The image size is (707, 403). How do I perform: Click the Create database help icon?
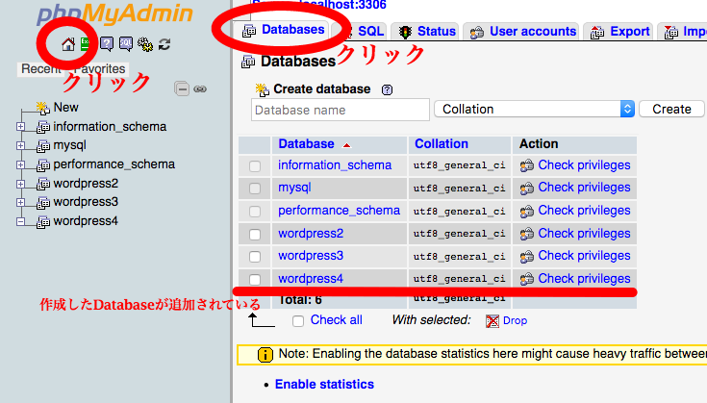(x=387, y=89)
